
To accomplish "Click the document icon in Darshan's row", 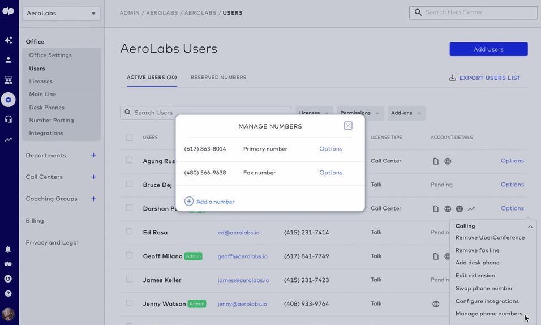I will point(436,208).
